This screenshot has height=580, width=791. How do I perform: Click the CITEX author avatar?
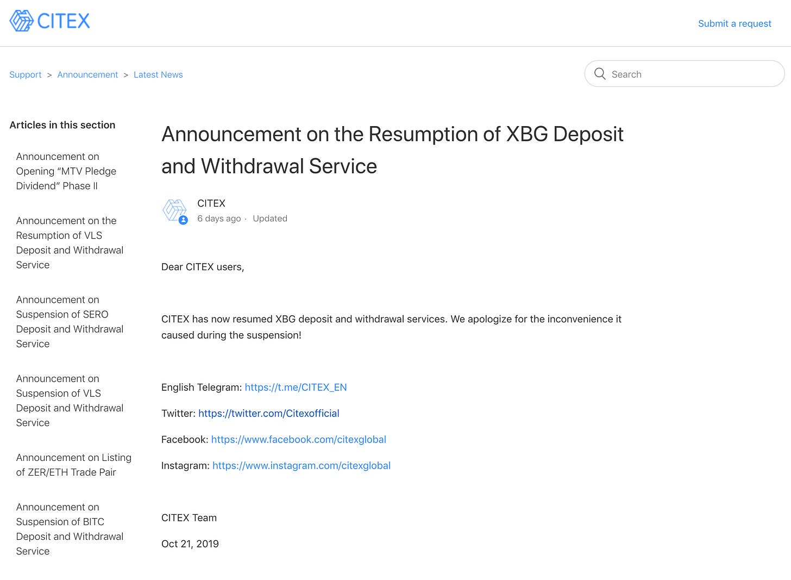coord(175,211)
